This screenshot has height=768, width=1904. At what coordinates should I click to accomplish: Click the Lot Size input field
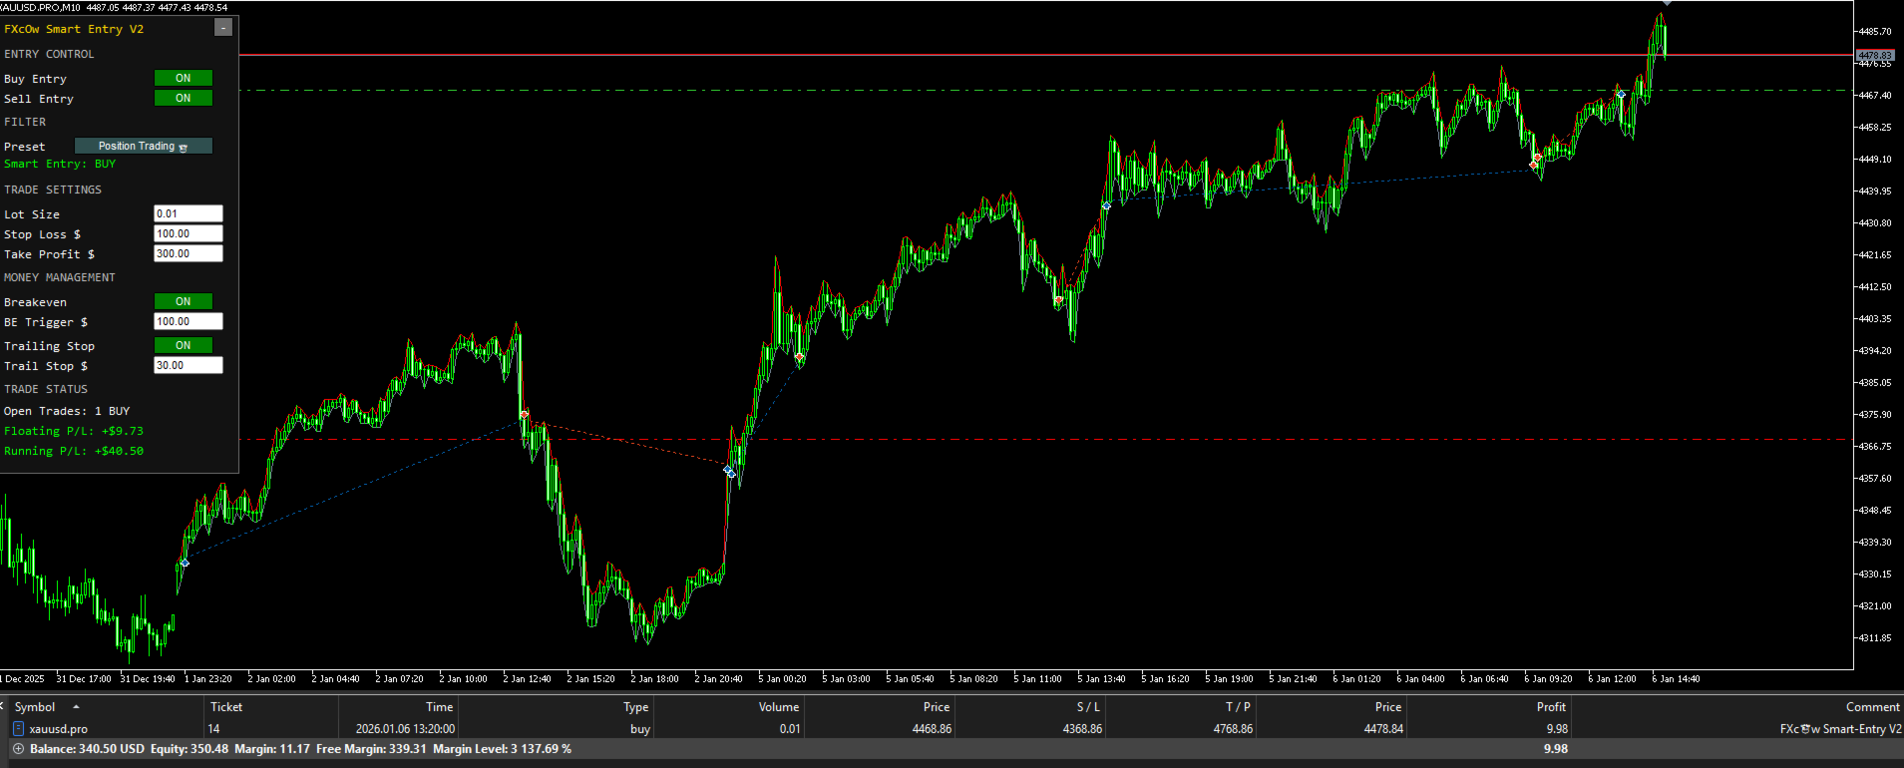[189, 213]
